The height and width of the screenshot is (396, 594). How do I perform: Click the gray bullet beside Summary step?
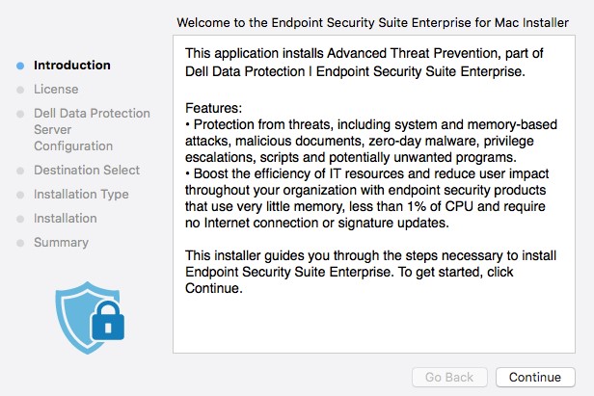pos(20,243)
